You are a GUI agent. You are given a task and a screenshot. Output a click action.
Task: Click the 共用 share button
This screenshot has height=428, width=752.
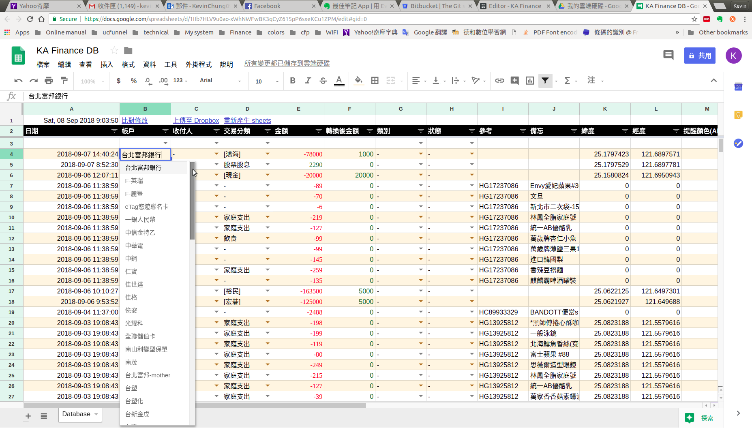pos(700,56)
